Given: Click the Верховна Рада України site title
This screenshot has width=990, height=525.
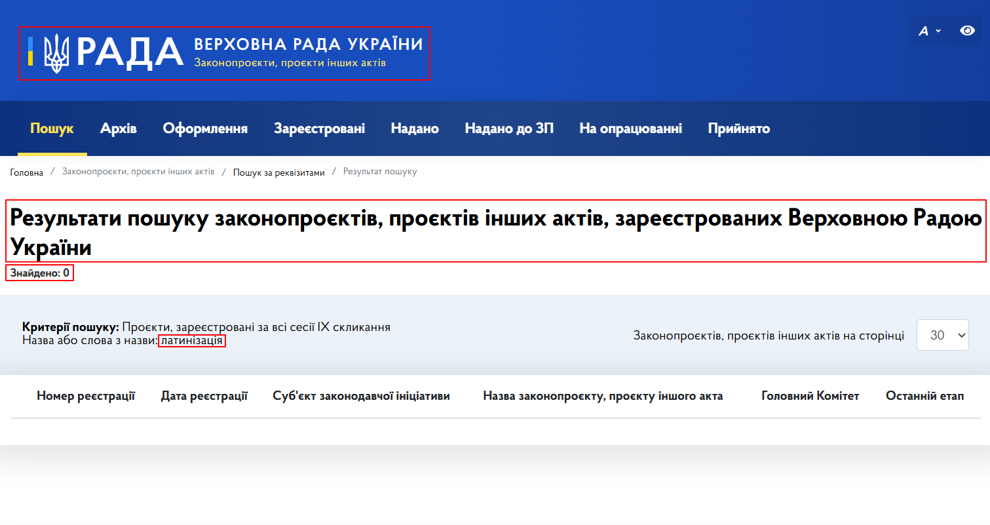Looking at the screenshot, I should tap(309, 45).
